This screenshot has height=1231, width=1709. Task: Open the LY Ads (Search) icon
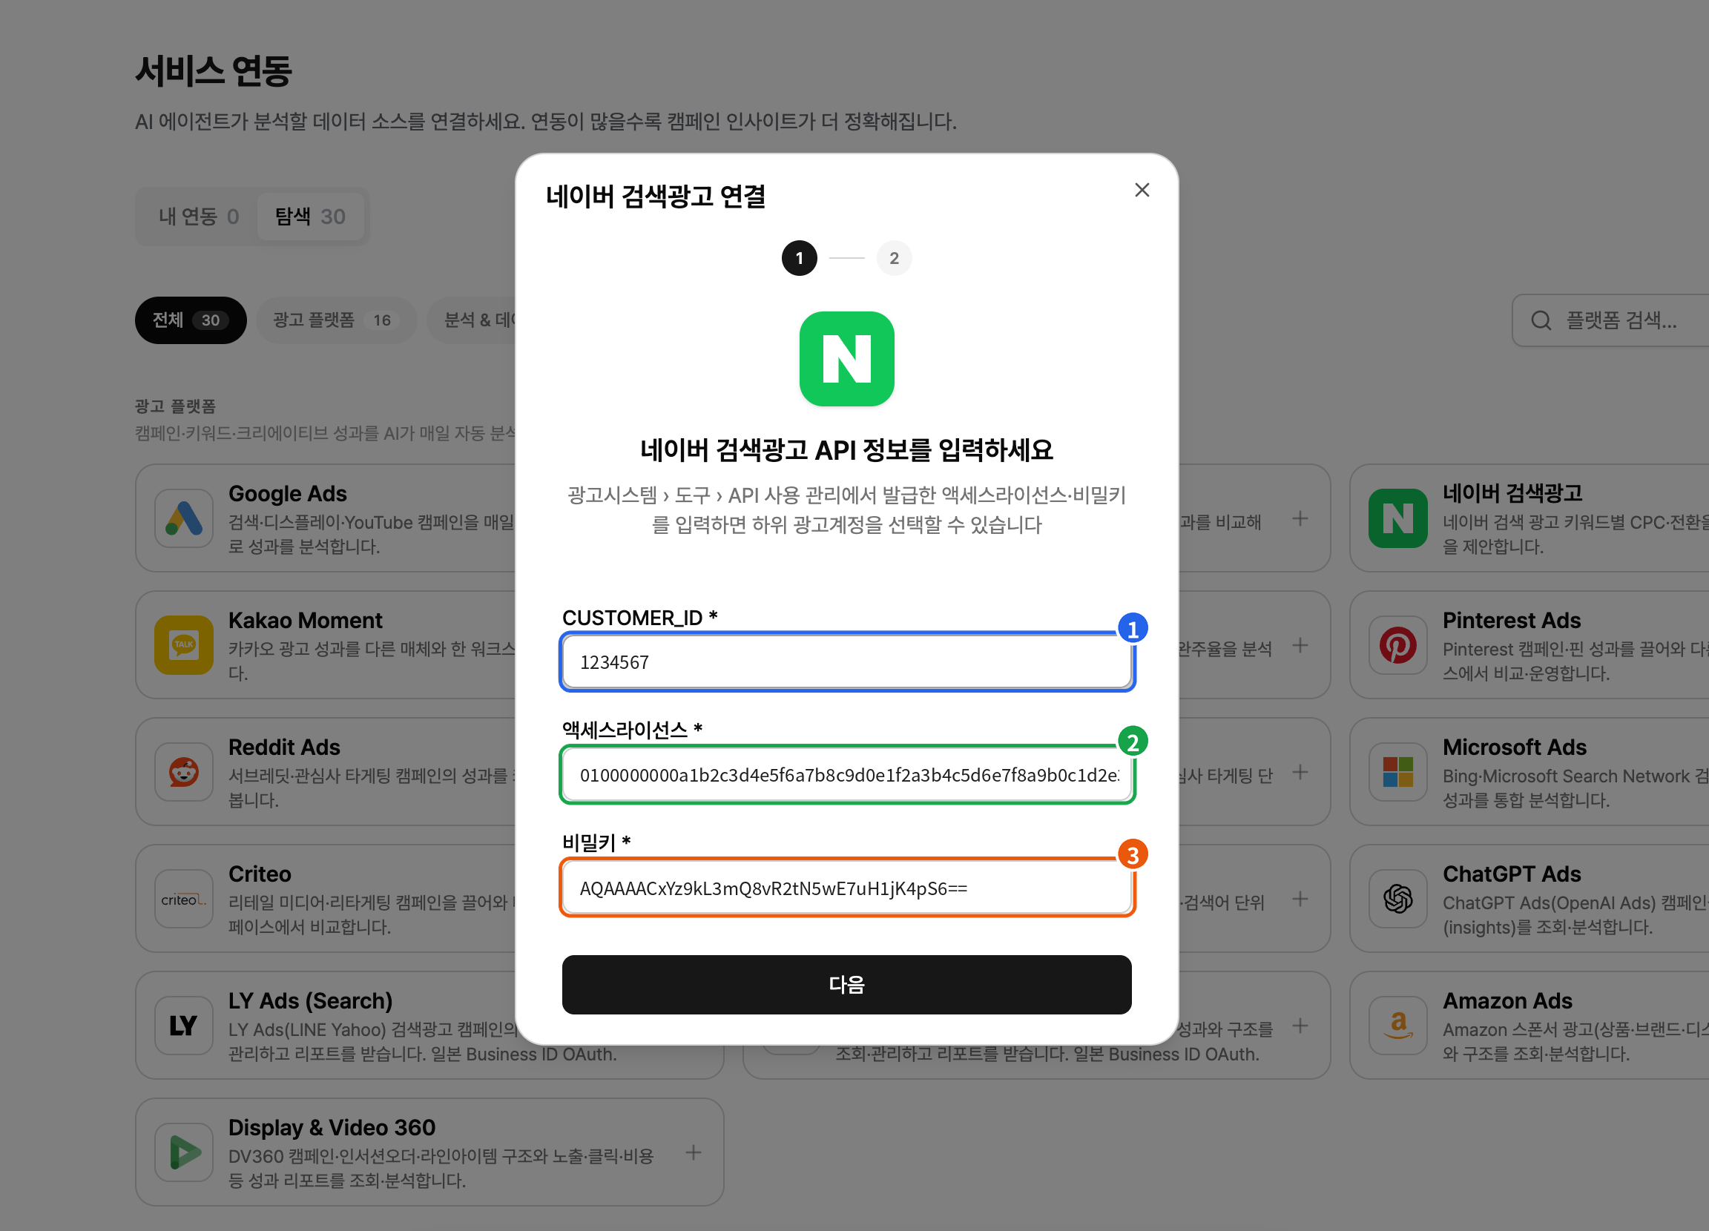184,1026
